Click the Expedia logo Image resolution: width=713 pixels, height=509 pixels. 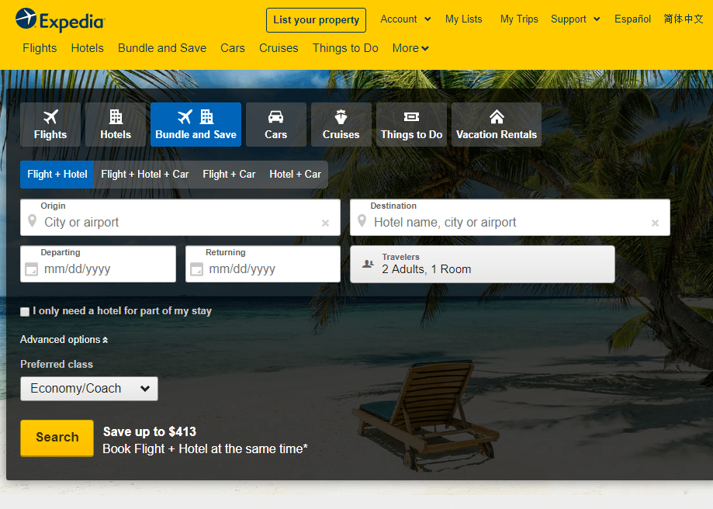click(60, 20)
